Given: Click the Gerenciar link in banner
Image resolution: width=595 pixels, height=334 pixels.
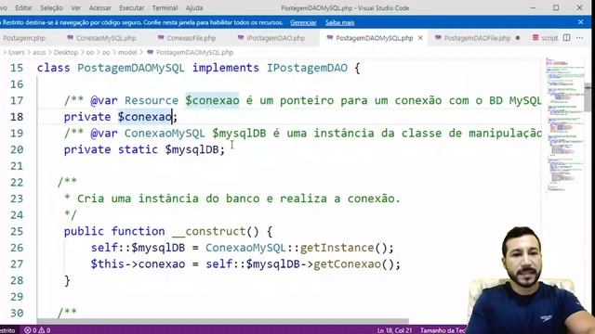Looking at the screenshot, I should [x=303, y=22].
